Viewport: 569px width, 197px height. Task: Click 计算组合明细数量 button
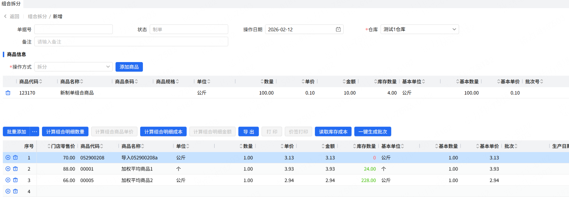point(65,132)
